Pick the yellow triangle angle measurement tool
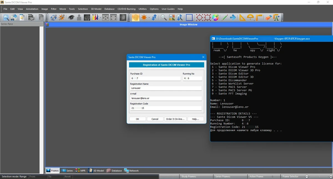This screenshot has height=179, width=333. coord(243,17)
